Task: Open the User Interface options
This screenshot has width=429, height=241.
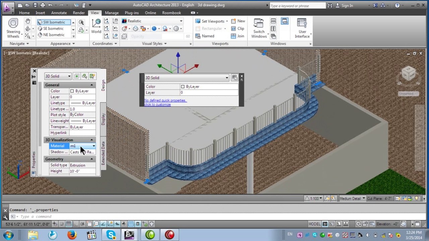Action: [302, 28]
